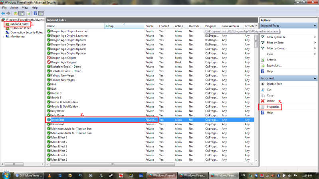Click Copy in the lotroclient actions
Viewport: 319px width, 179px height.
coord(270,95)
